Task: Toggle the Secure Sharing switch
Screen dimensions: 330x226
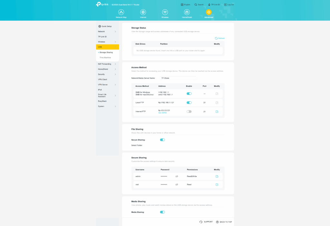Action: tap(162, 140)
